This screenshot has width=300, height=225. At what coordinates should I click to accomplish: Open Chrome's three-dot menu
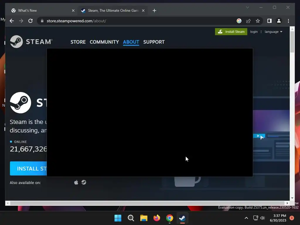(288, 21)
